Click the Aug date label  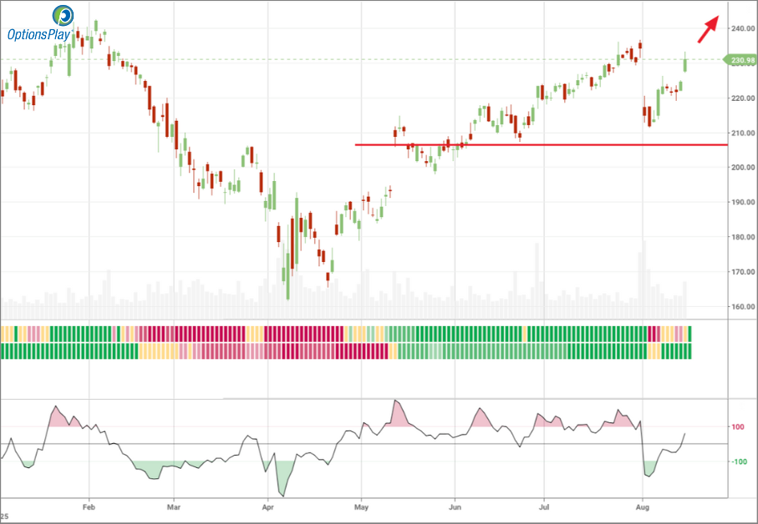click(643, 507)
